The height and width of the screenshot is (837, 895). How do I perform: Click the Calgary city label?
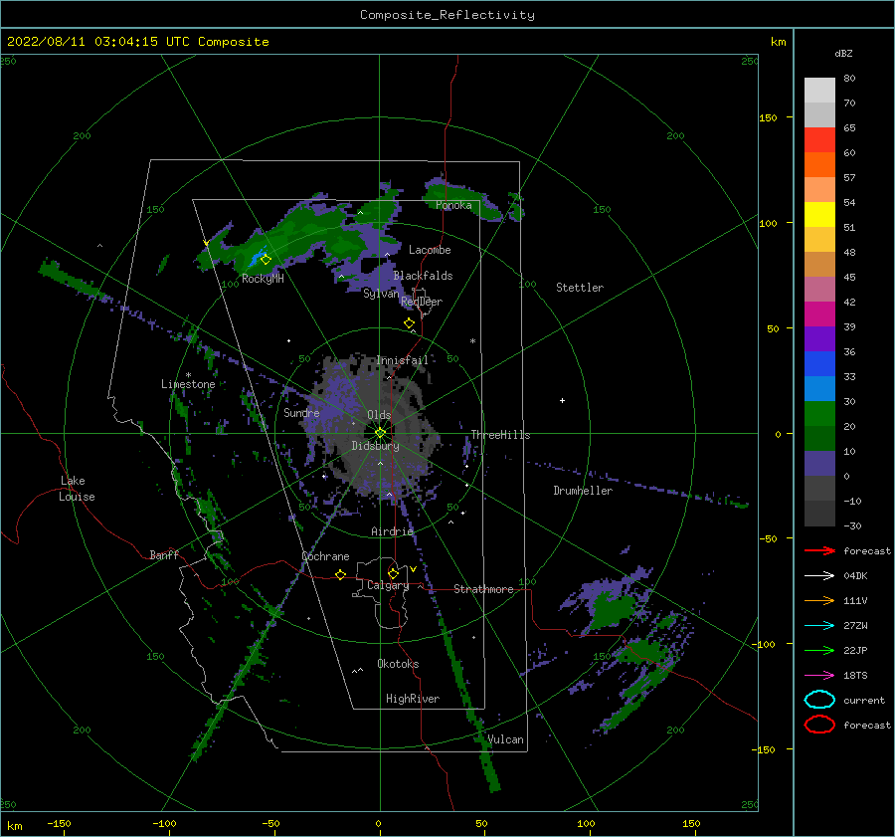pos(388,585)
